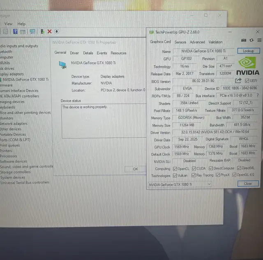Screen dimensions: 263x260
Task: Toggle the PhysX checkbox
Action: (x=218, y=175)
